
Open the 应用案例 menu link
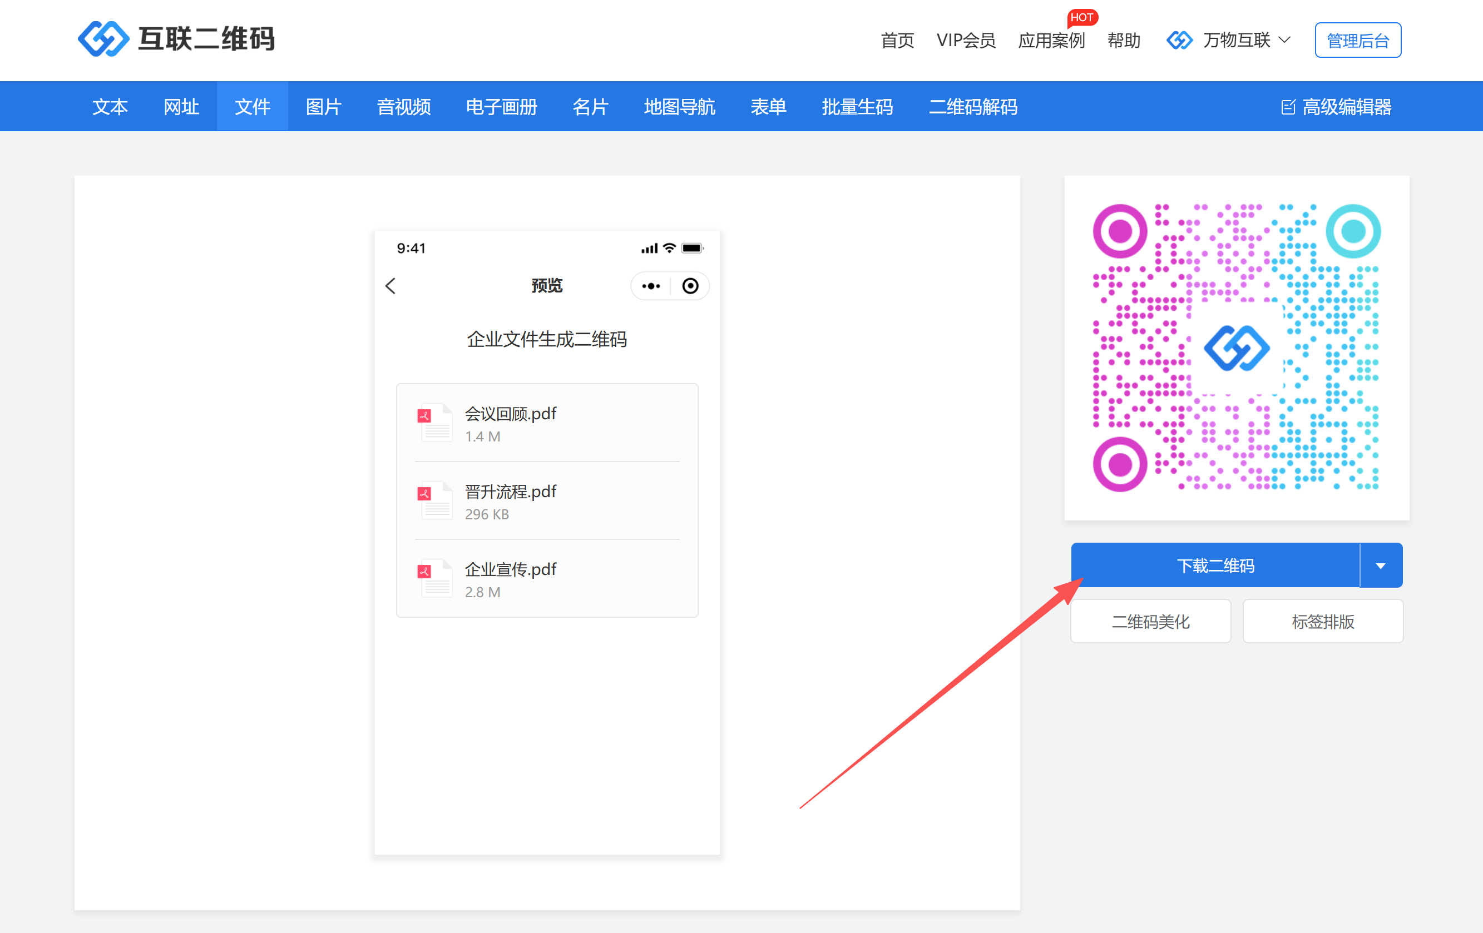tap(1051, 41)
